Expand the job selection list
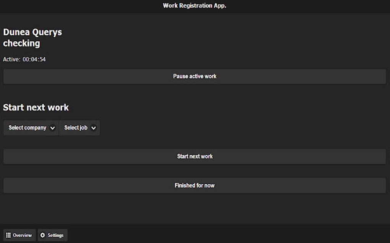The height and width of the screenshot is (243, 390). [79, 128]
